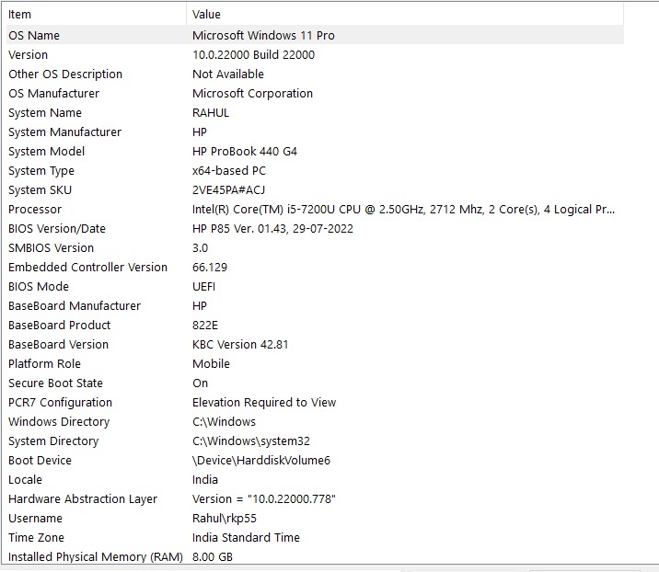The height and width of the screenshot is (572, 659).
Task: Click the RAHUL system name value
Action: (x=211, y=112)
